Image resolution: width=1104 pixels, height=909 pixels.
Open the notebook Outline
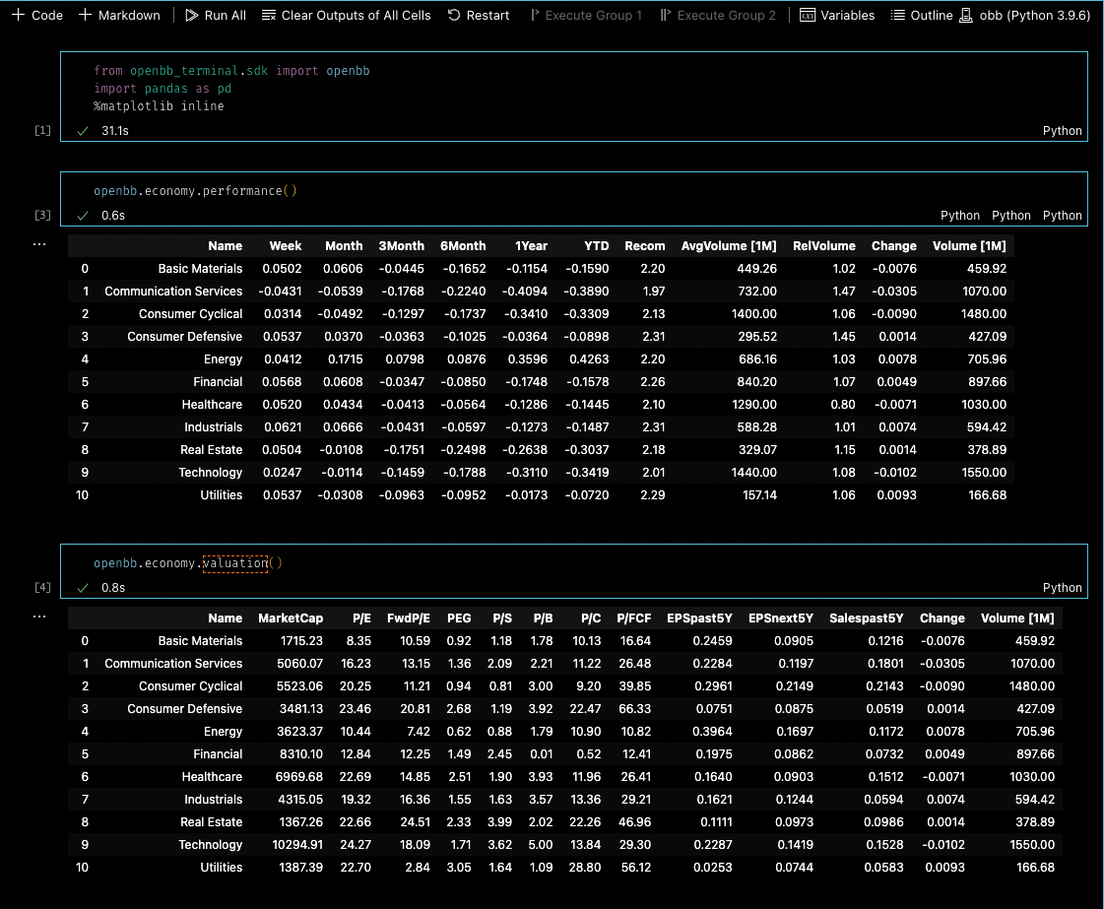point(922,15)
